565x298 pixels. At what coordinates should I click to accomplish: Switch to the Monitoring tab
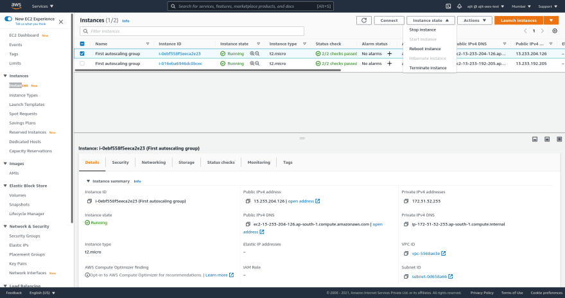(259, 162)
